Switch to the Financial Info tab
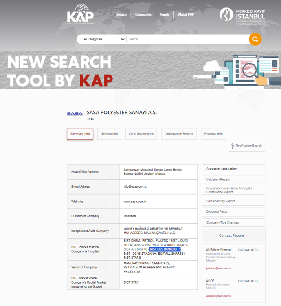 click(x=213, y=134)
